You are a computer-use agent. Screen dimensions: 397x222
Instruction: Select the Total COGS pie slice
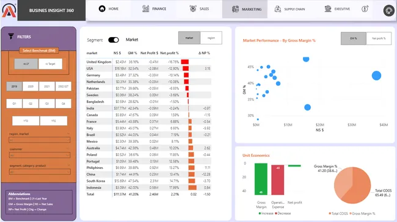(357, 187)
